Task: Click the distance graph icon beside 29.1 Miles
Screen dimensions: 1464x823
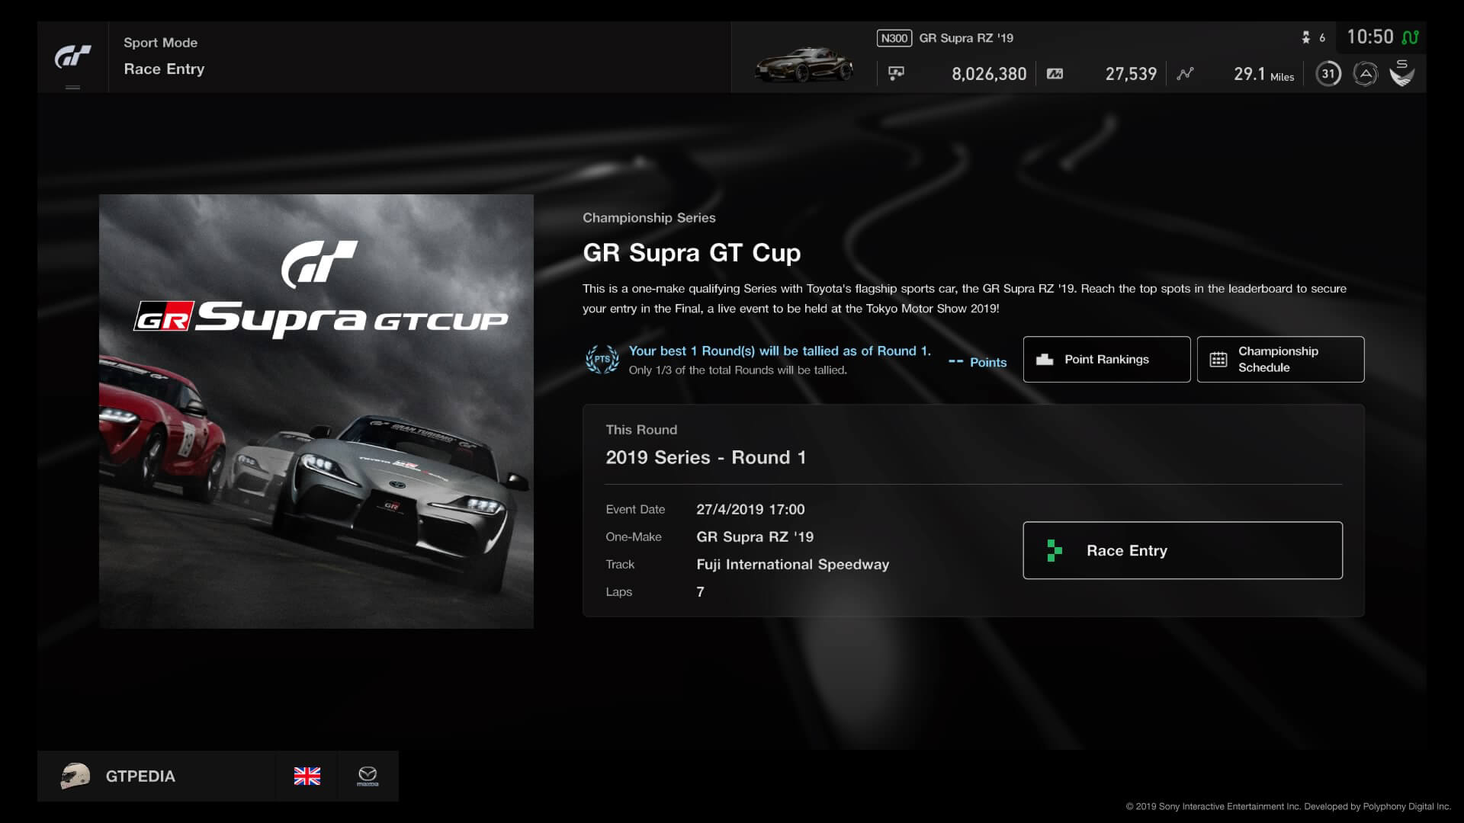Action: (1185, 74)
